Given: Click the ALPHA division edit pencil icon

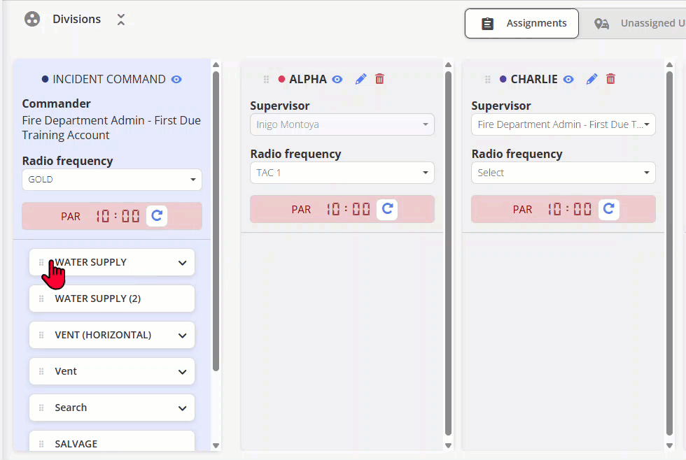Looking at the screenshot, I should point(360,79).
